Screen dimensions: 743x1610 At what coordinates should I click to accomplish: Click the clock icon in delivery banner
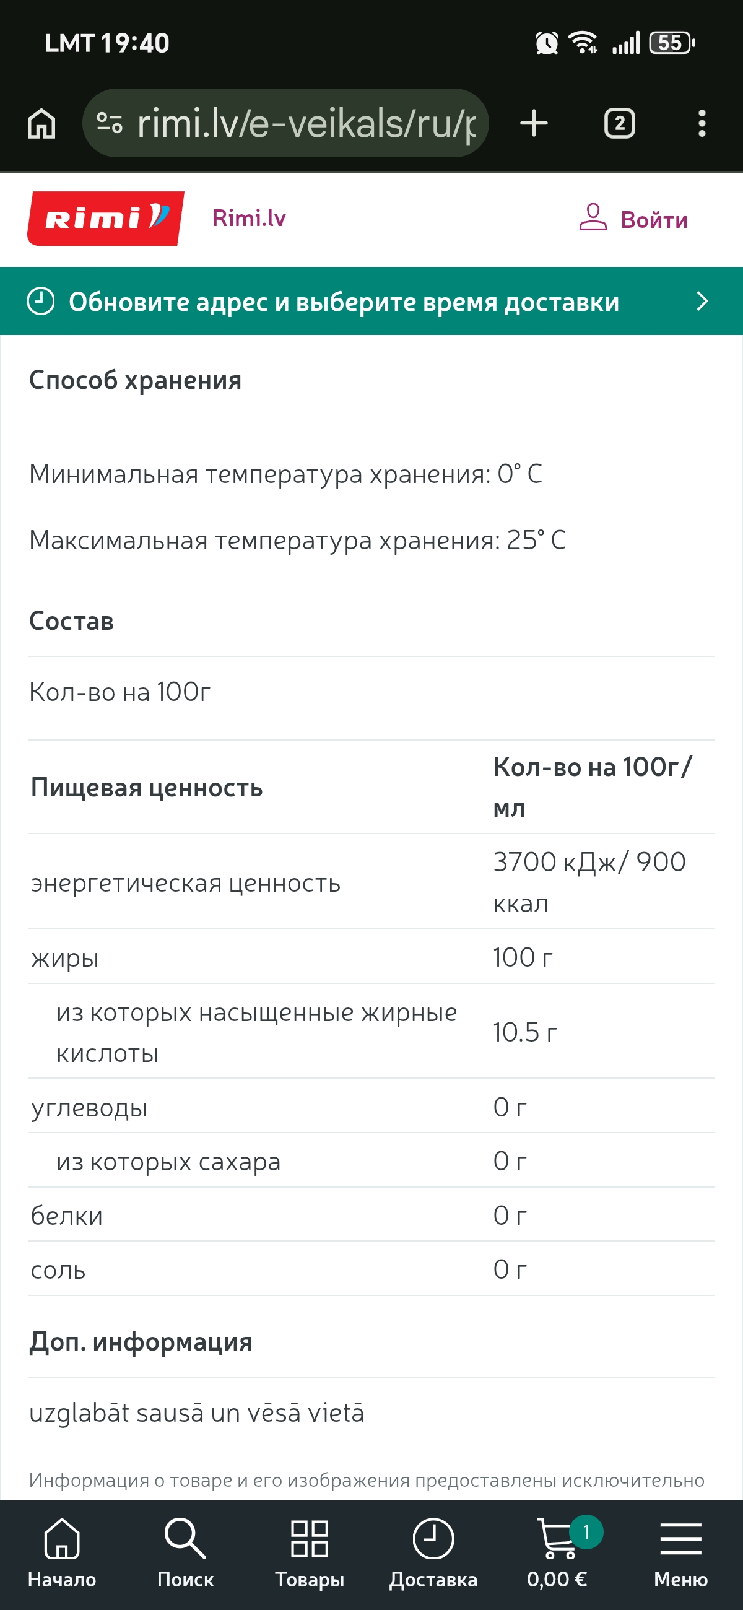click(x=41, y=301)
